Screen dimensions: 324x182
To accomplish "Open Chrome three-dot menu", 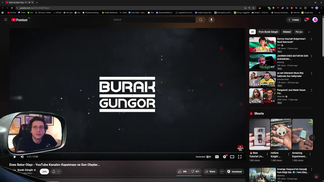I will (321, 8).
